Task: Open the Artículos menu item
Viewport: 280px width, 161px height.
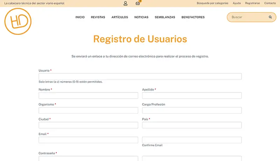Action: click(120, 17)
